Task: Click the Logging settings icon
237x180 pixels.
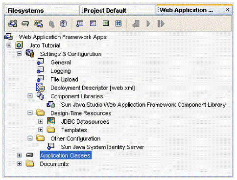Action: point(40,70)
